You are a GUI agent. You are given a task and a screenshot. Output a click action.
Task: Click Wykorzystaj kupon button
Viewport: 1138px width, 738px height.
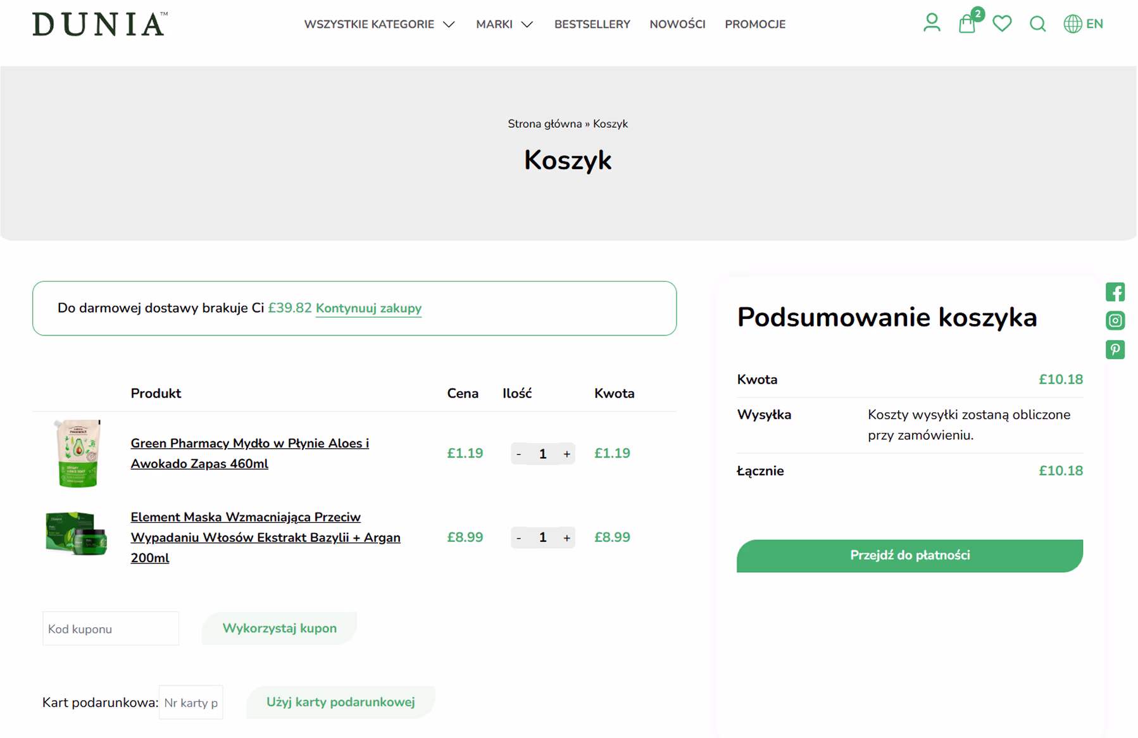point(279,629)
